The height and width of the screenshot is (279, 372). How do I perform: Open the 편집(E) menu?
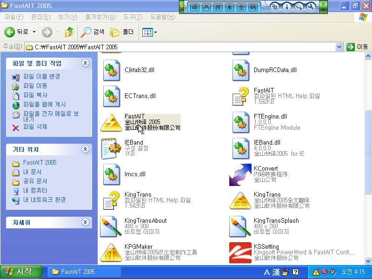41,17
